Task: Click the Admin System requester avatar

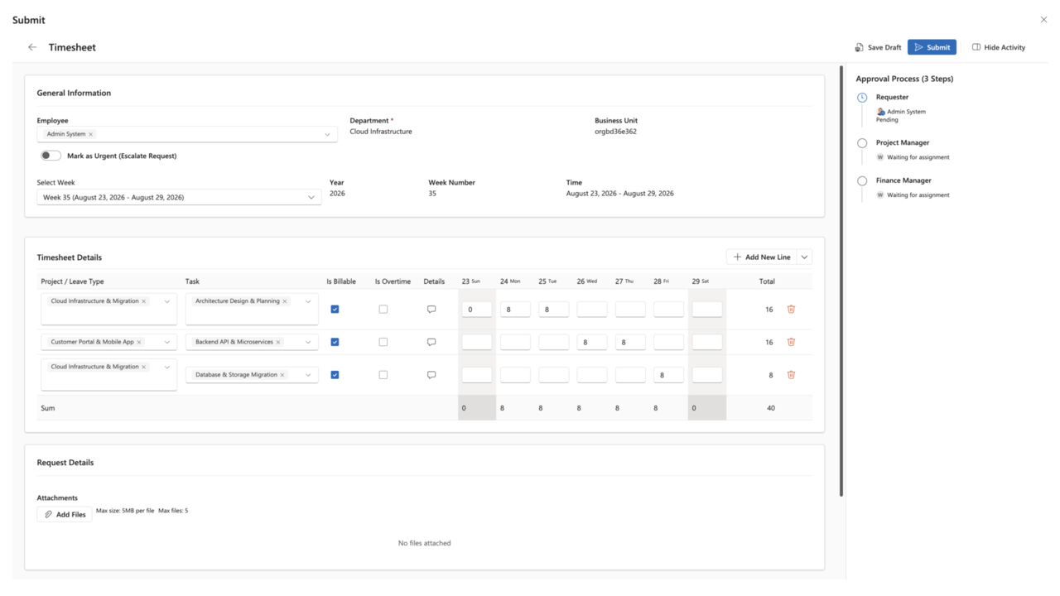Action: pyautogui.click(x=881, y=112)
